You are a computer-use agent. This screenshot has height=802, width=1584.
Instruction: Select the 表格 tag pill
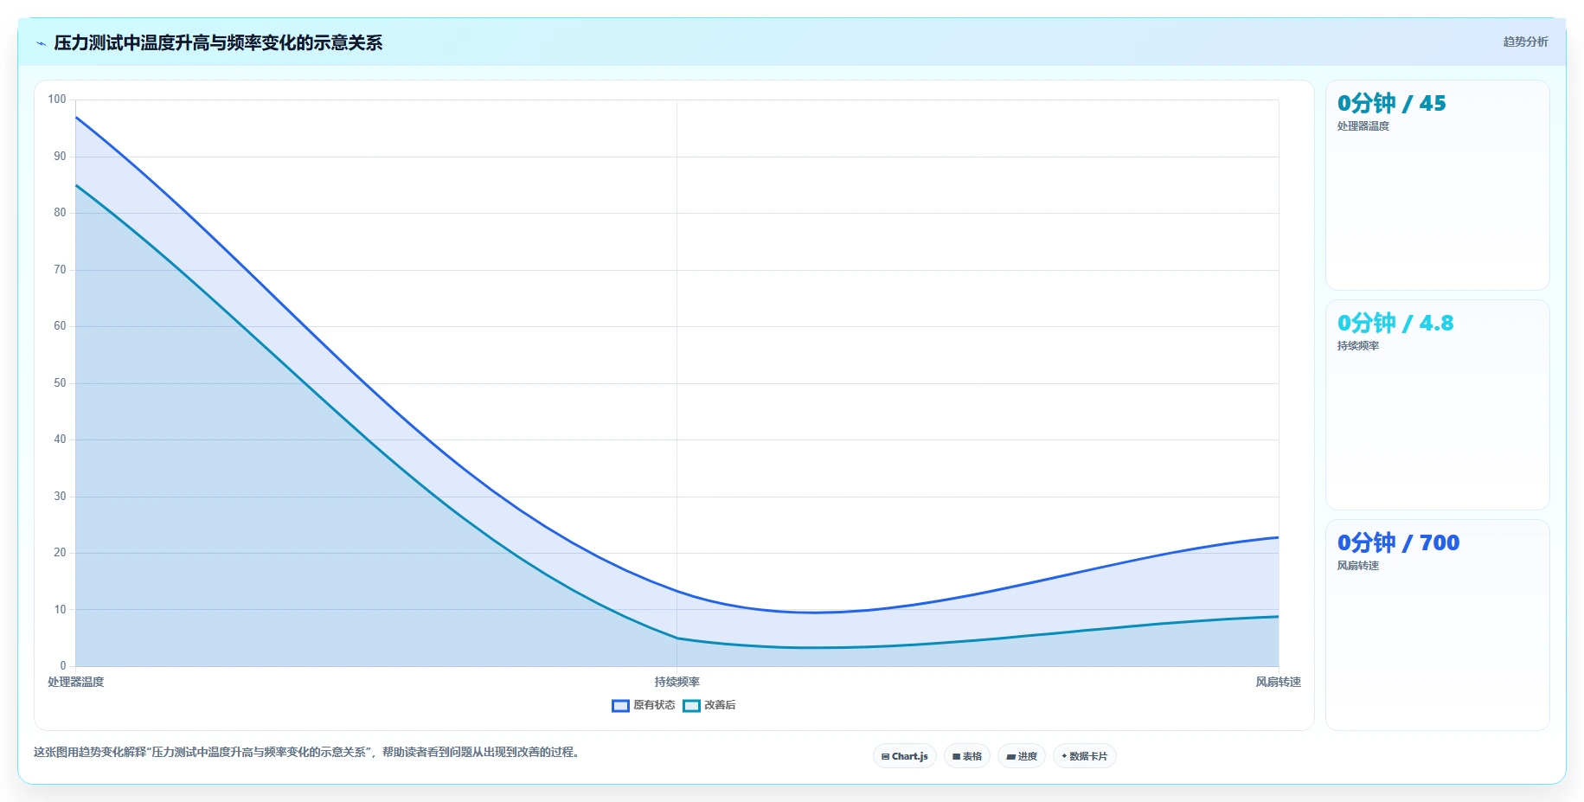(967, 756)
